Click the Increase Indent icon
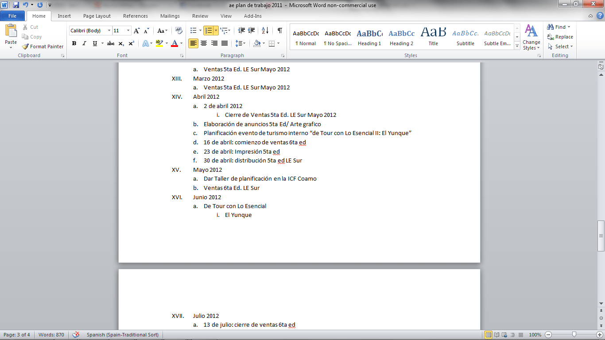 [252, 31]
